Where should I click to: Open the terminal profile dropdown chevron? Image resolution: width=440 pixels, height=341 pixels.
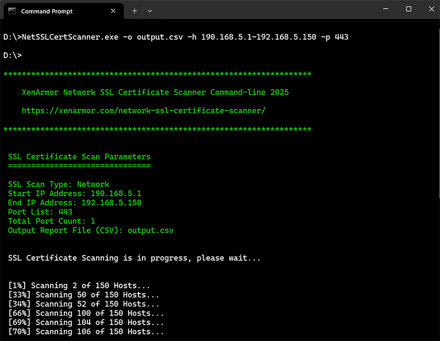[x=150, y=11]
